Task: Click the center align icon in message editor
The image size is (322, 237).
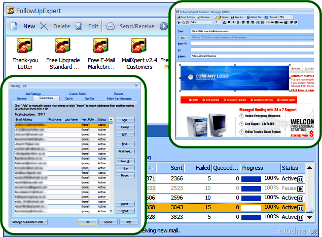Action: [x=248, y=22]
